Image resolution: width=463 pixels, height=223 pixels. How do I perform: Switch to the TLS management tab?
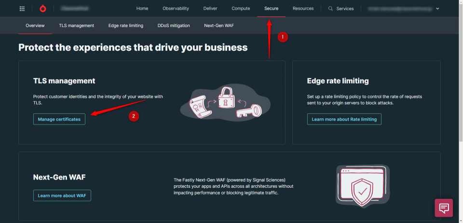(76, 26)
